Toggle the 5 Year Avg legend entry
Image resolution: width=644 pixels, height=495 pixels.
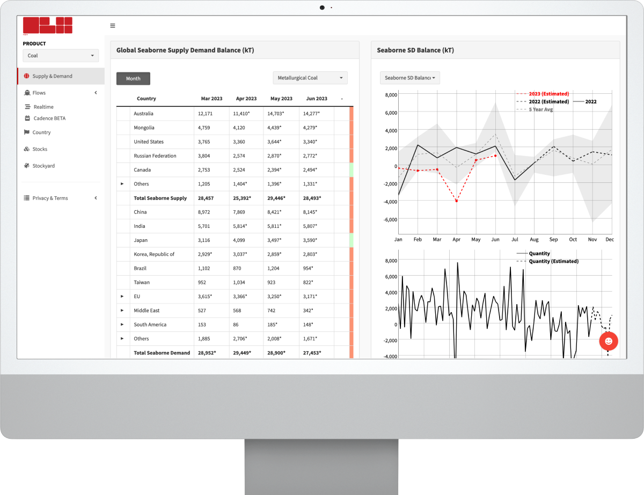coord(535,109)
